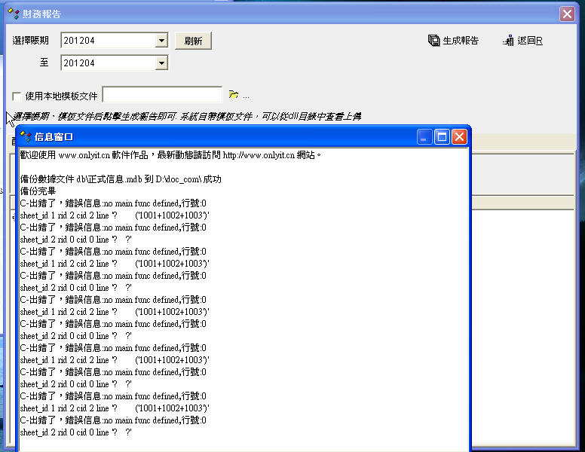The width and height of the screenshot is (585, 452).
Task: Close the 信息窗口 info window
Action: point(459,136)
